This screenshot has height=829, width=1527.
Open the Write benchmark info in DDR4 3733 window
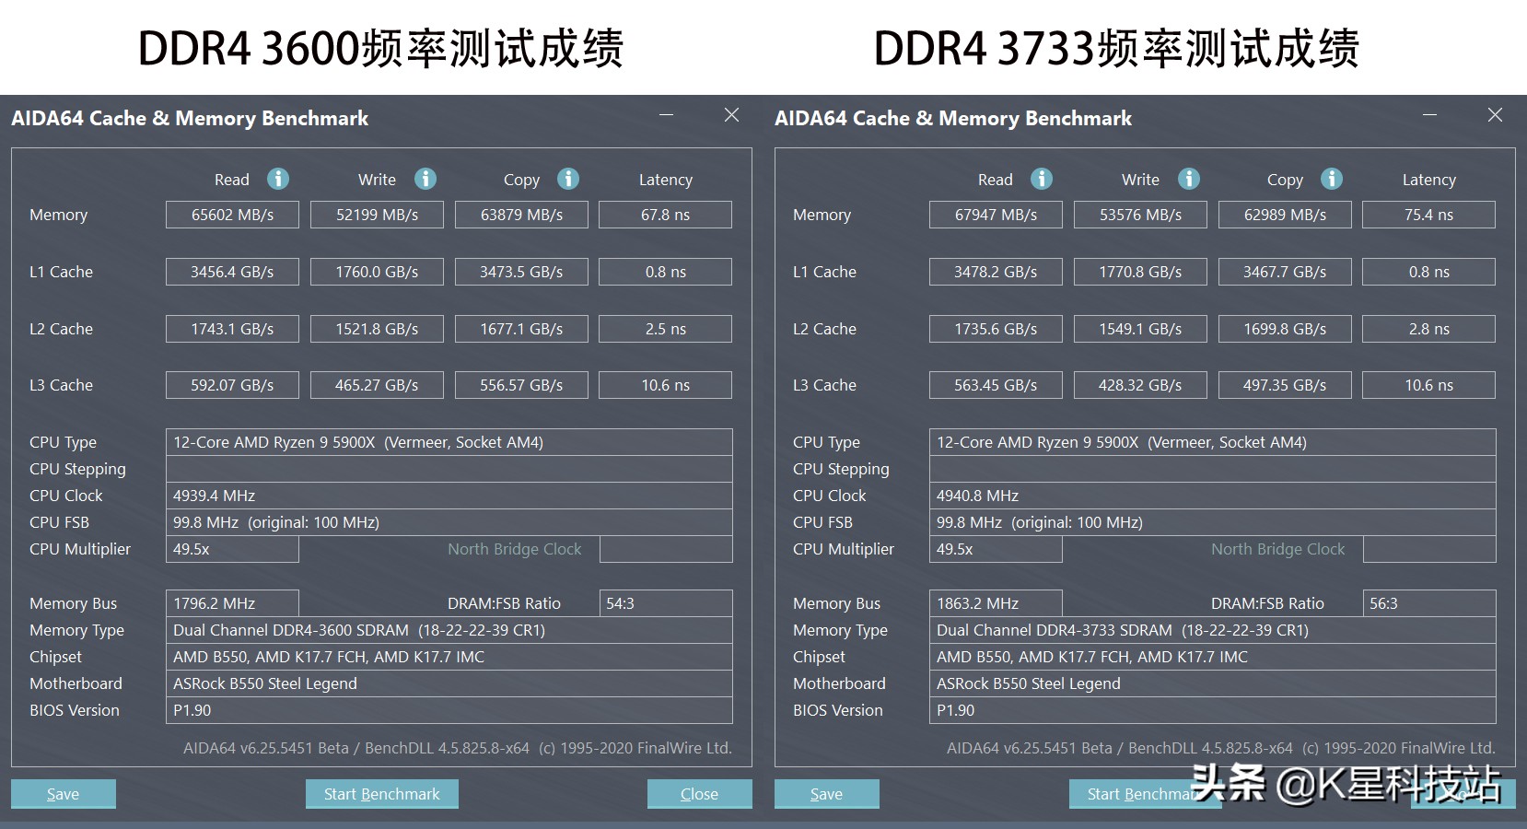point(1187,179)
